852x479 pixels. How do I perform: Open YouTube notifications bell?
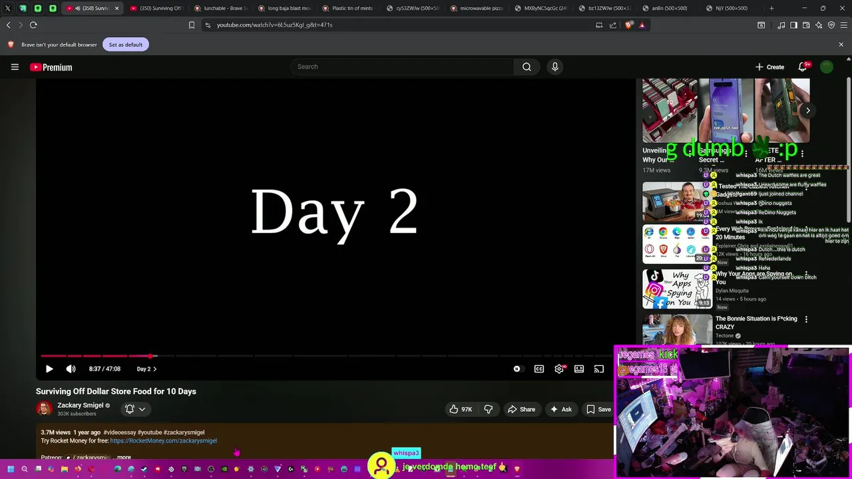pyautogui.click(x=803, y=67)
